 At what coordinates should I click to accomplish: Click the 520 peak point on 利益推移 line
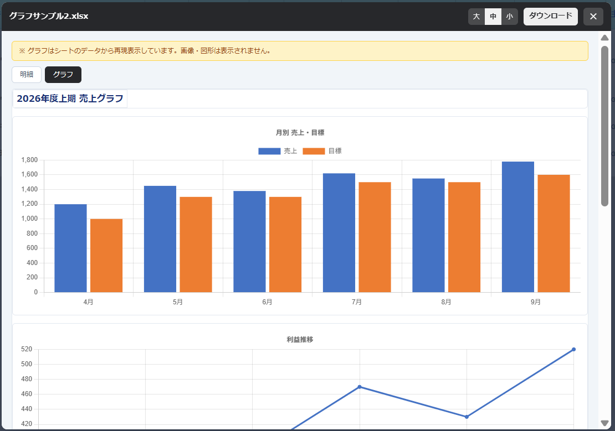(573, 350)
